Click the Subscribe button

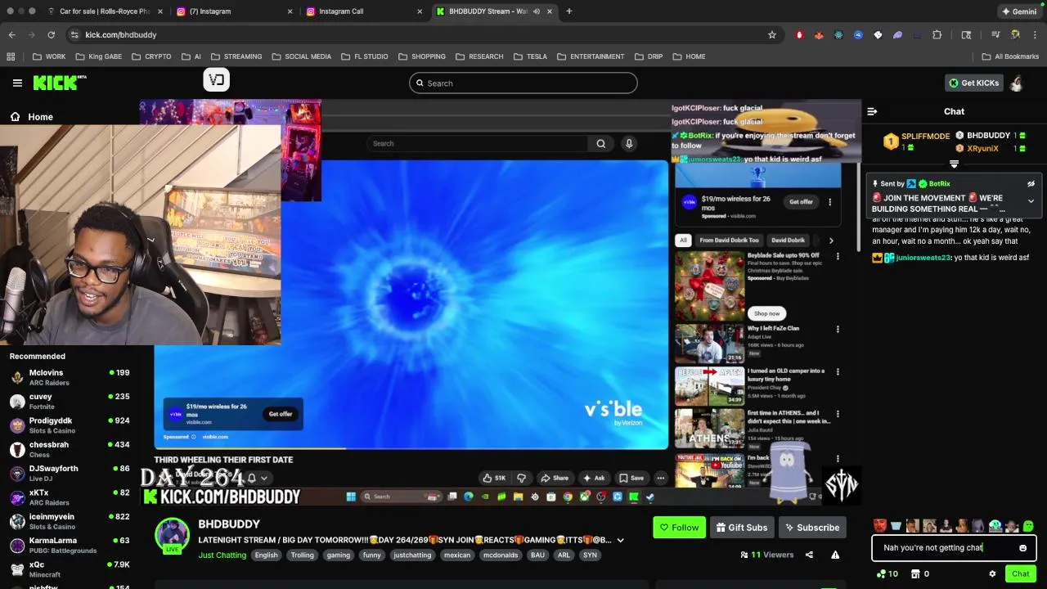click(812, 528)
